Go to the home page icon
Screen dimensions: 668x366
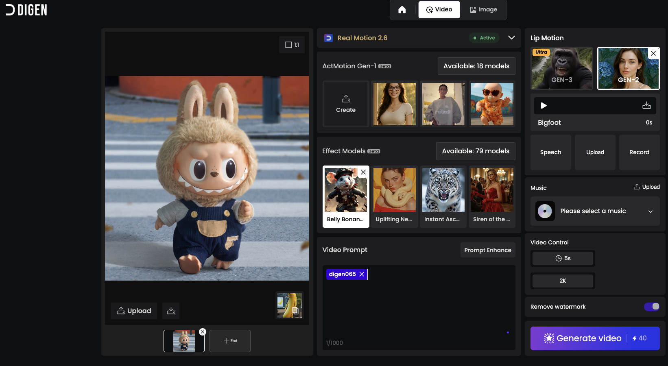(x=402, y=10)
